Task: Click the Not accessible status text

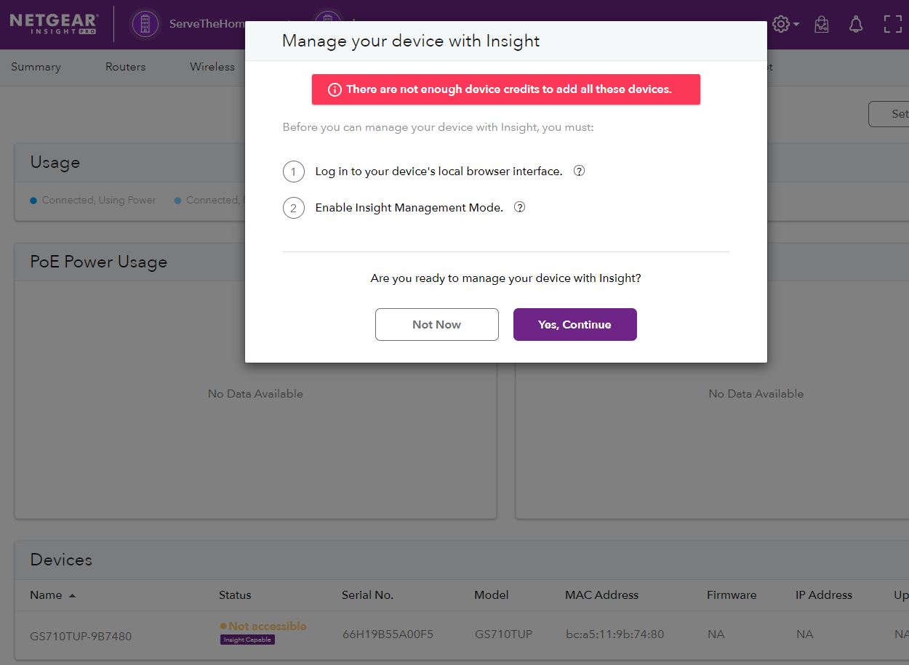Action: pyautogui.click(x=267, y=626)
